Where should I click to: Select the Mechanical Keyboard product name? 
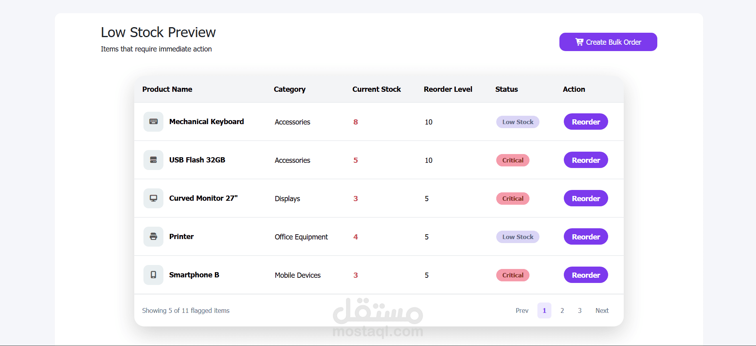tap(207, 122)
